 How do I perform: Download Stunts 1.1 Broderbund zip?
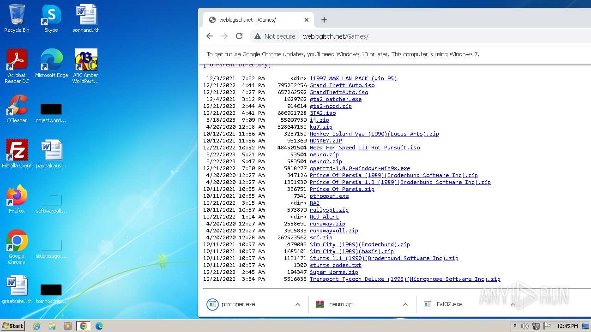[384, 258]
